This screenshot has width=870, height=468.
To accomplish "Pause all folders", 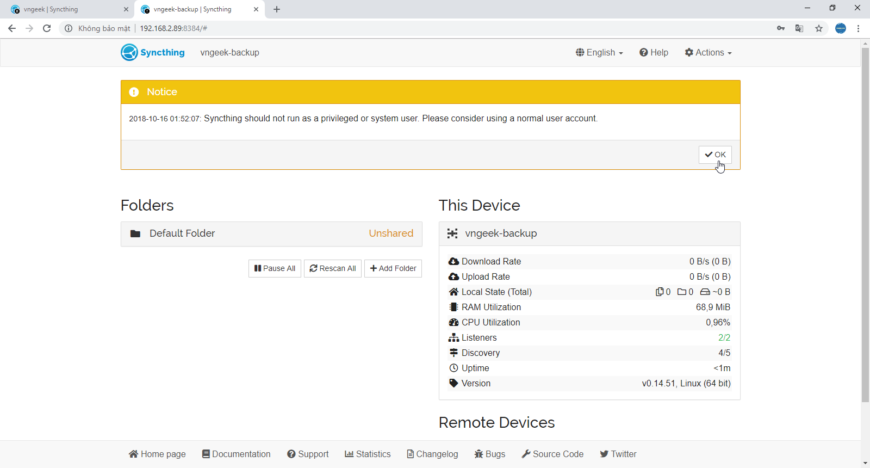I will (x=275, y=268).
